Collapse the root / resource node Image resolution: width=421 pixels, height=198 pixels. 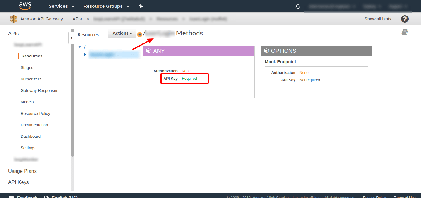(x=80, y=47)
